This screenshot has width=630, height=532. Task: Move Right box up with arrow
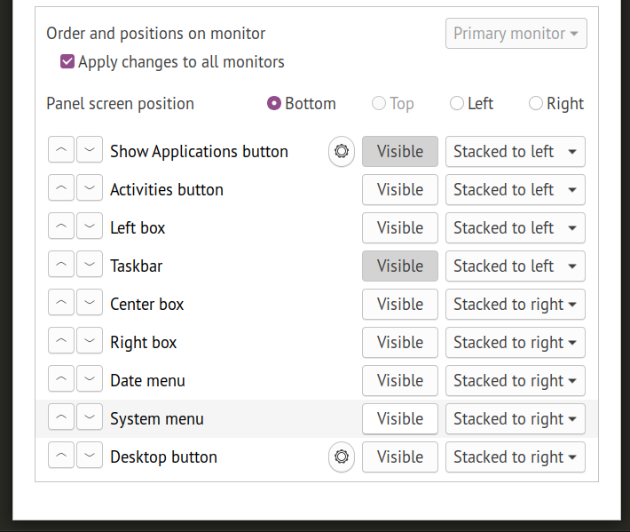(x=61, y=342)
